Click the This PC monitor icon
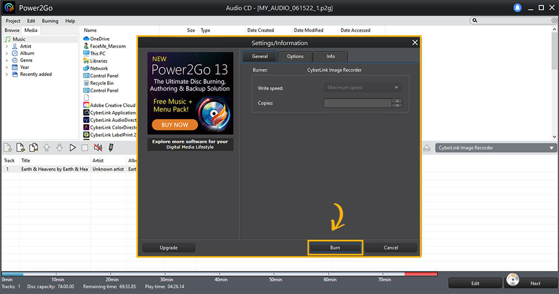The width and height of the screenshot is (559, 294). [86, 54]
